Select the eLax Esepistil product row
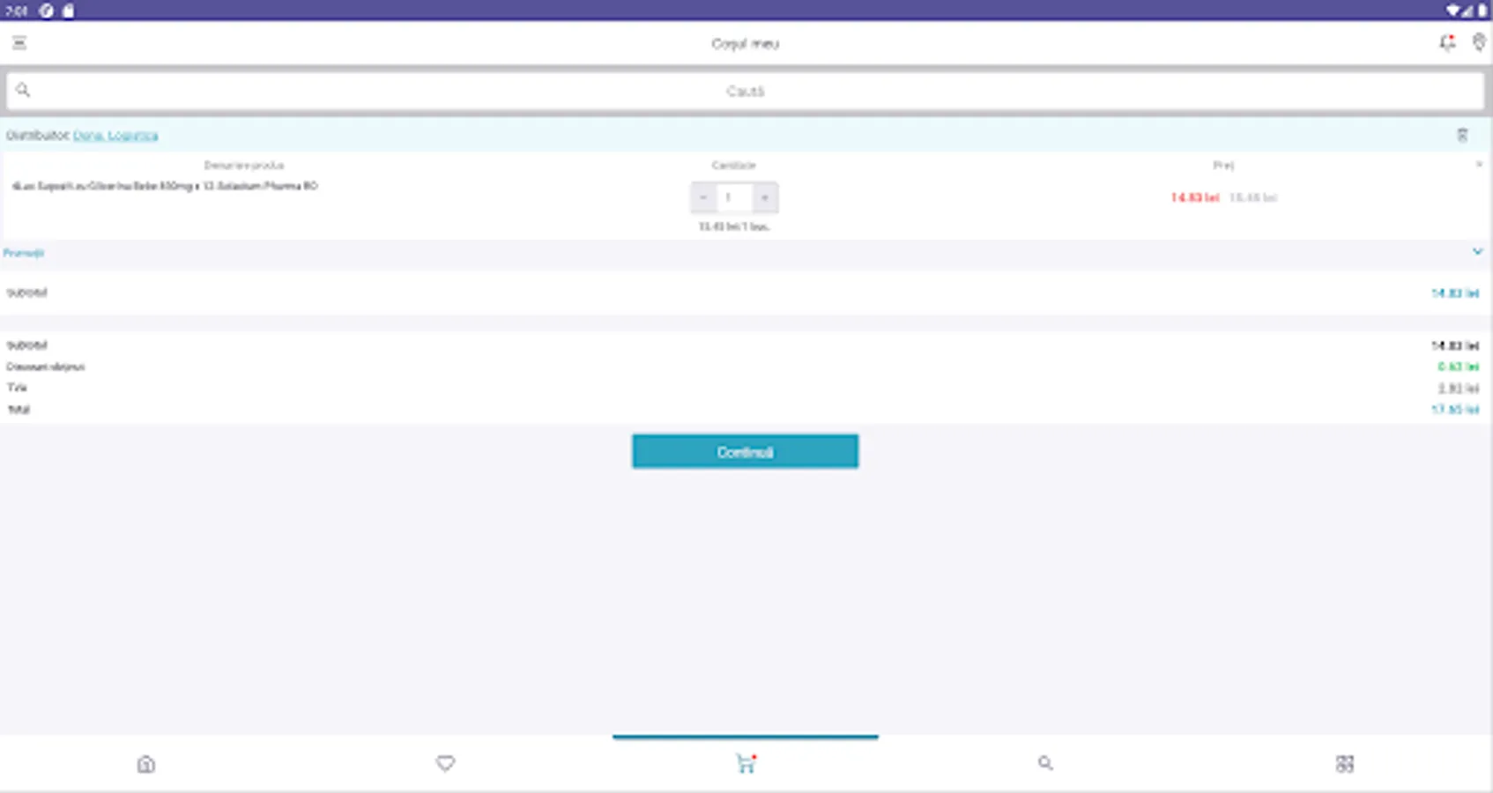The width and height of the screenshot is (1493, 793). click(166, 186)
